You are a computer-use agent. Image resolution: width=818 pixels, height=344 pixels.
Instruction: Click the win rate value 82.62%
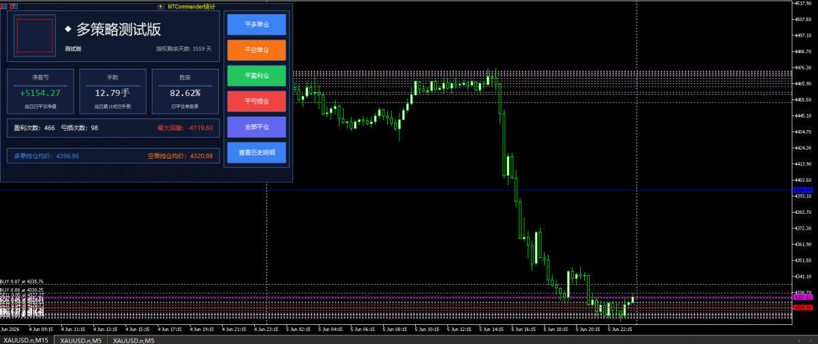[185, 93]
